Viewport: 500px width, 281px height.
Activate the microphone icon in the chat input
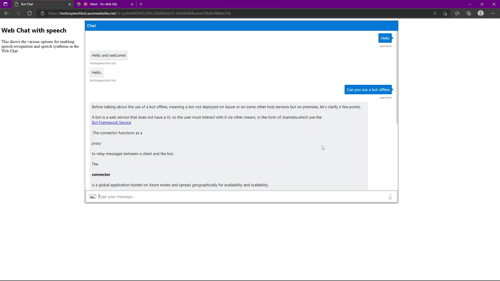point(390,197)
